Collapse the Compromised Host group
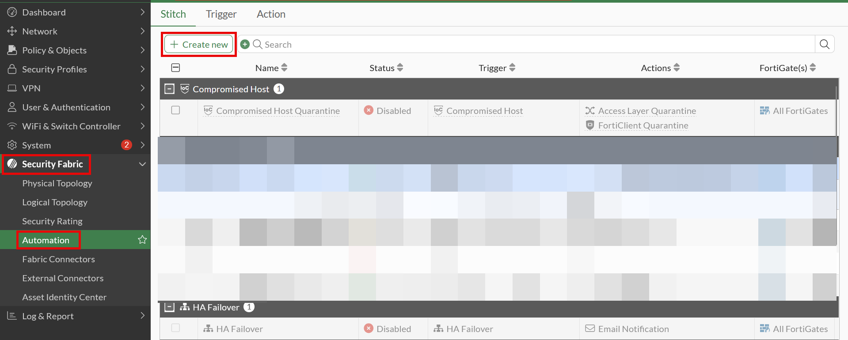This screenshot has height=340, width=848. pyautogui.click(x=169, y=89)
